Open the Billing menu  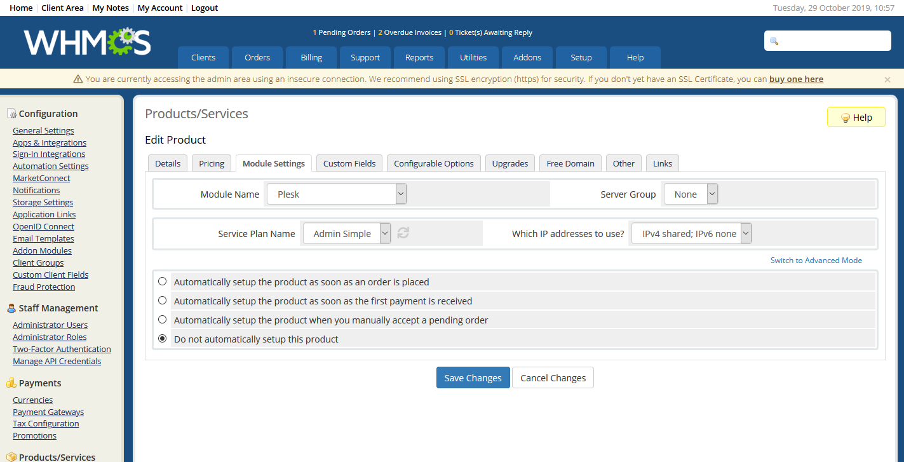tap(311, 57)
